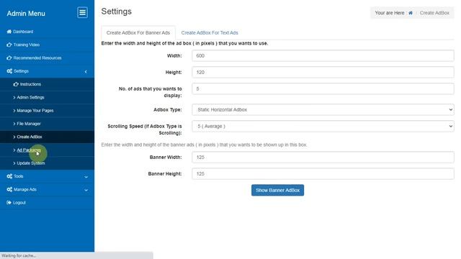Click the Training Video hand icon

(9, 45)
